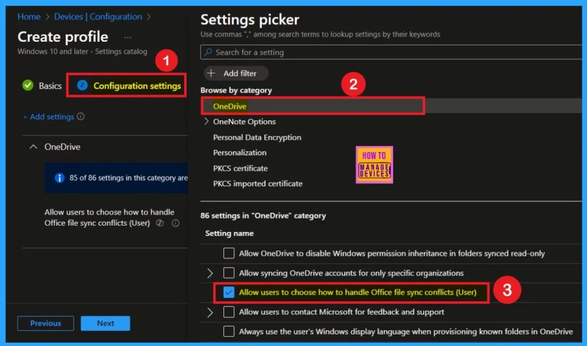Select the PKCS imported certificate category
587x346 pixels.
(257, 184)
